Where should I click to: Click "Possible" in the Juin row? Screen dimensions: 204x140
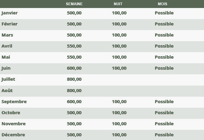tap(164, 68)
